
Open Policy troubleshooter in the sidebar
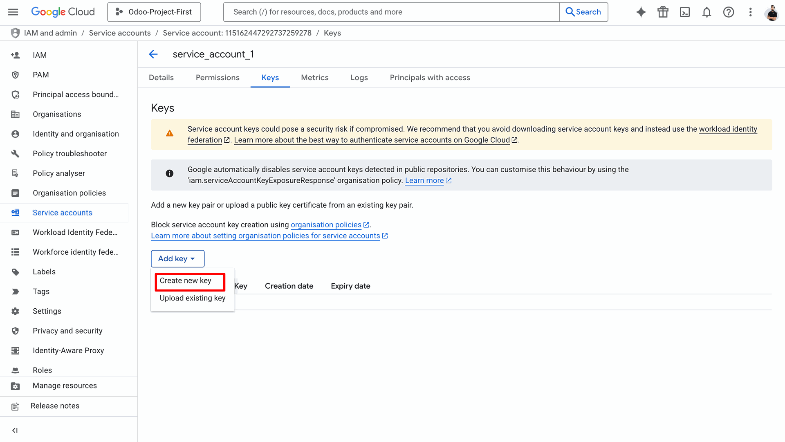70,154
